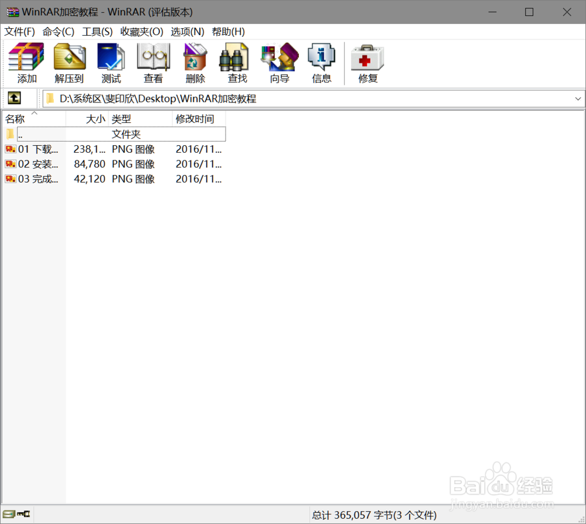Open the 选项(N) menu
Viewport: 586px width, 524px height.
click(188, 32)
